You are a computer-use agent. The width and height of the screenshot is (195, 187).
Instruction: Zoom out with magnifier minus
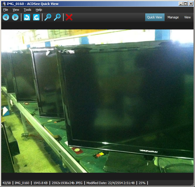click(x=57, y=17)
